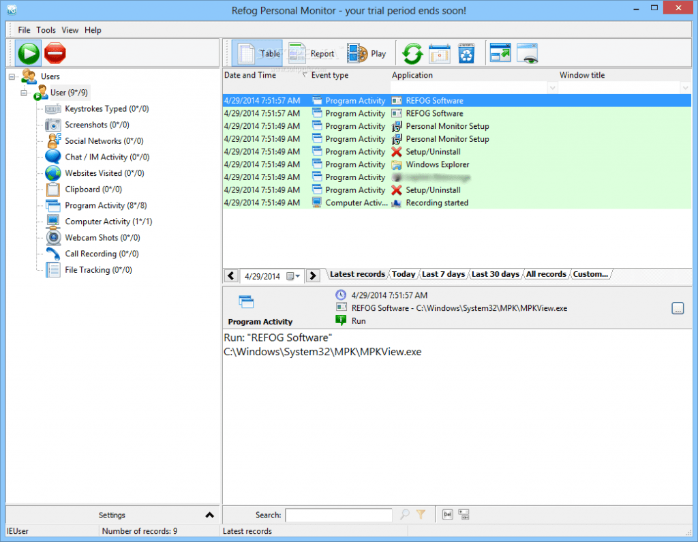
Task: Click the Del delete-record icon
Action: point(447,514)
